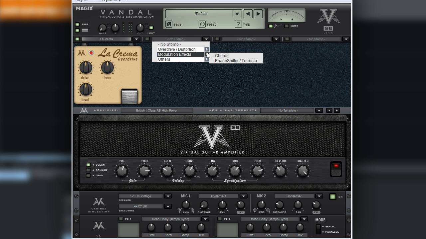Enable the third stomp slot toggle
Screen dimensions: 426x239
click(217, 39)
